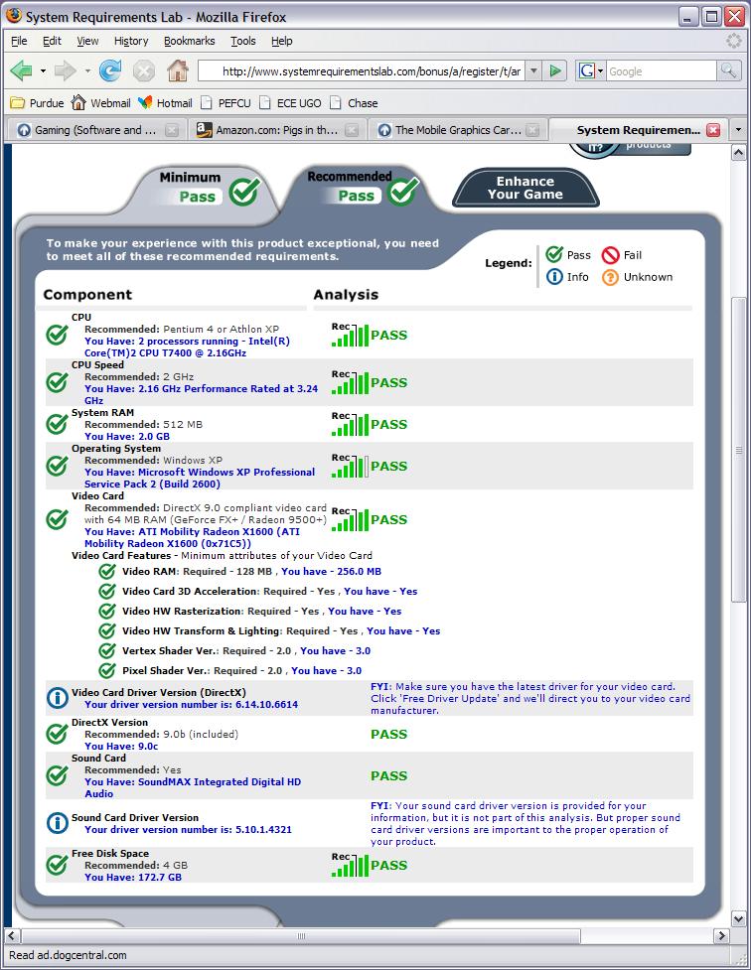Click the Operating System performance bar meter
This screenshot has width=751, height=970.
(x=351, y=466)
